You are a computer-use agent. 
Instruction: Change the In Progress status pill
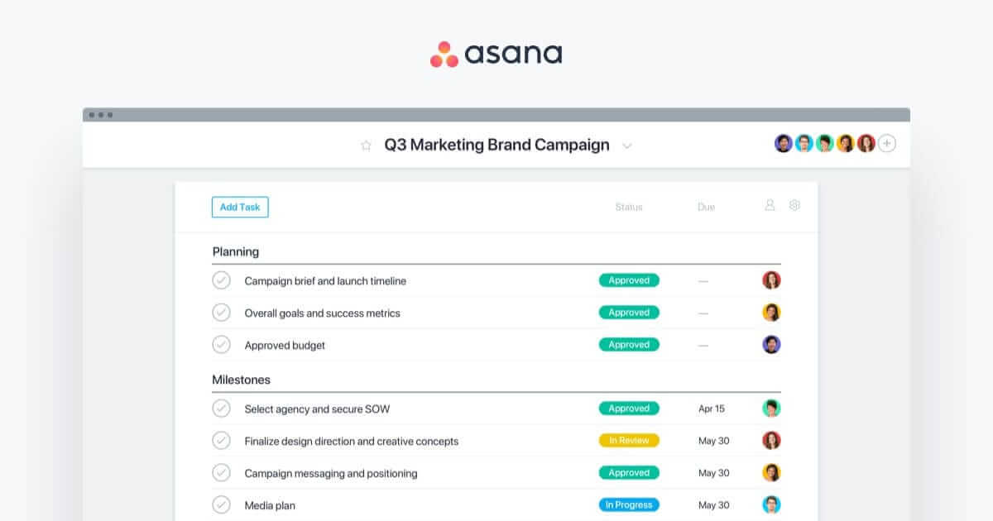(629, 504)
